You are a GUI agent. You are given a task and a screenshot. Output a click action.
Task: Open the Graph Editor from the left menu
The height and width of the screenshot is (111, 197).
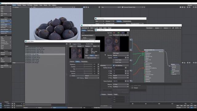[x=6, y=26]
